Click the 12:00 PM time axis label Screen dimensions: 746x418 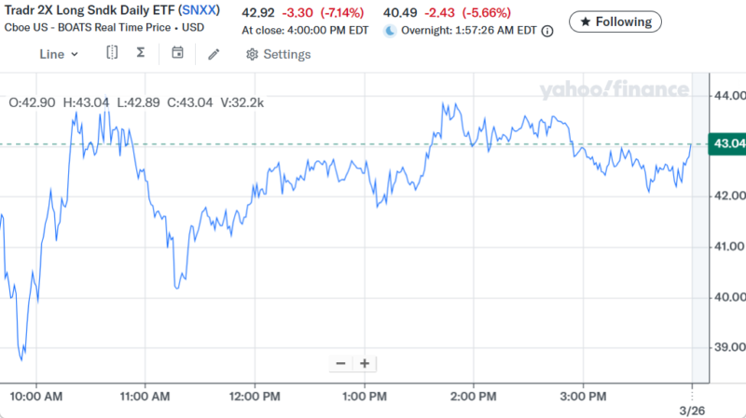coord(255,397)
